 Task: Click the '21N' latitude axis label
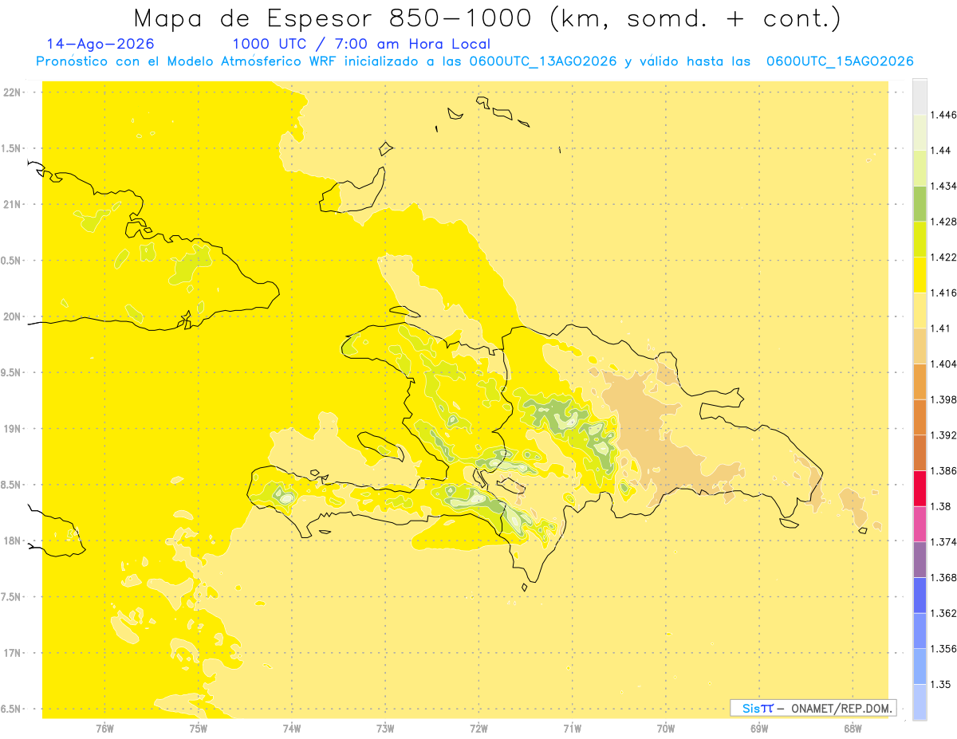pyautogui.click(x=13, y=205)
